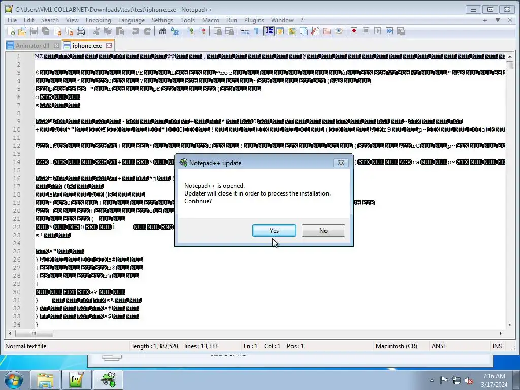Image resolution: width=520 pixels, height=390 pixels.
Task: Open the Plugins menu
Action: 254,20
